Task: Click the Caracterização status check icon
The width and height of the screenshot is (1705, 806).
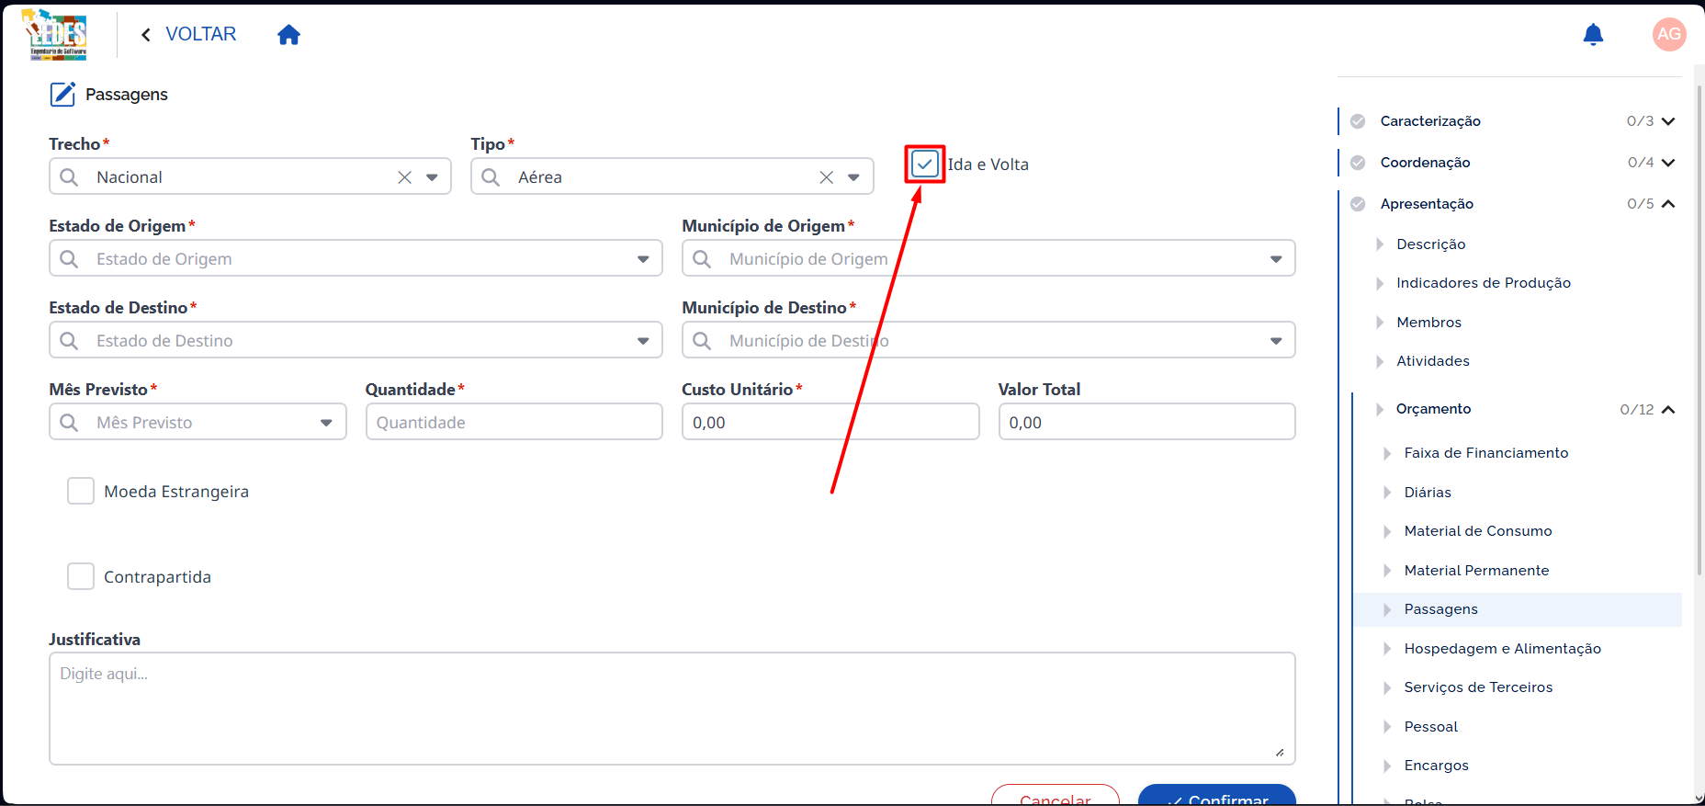Action: pos(1358,121)
